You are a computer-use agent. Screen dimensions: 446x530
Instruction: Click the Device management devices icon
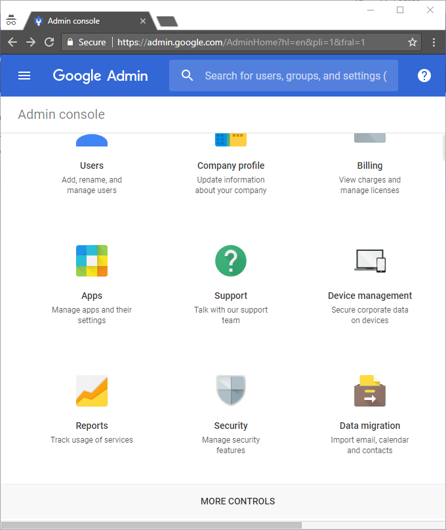[x=370, y=261]
